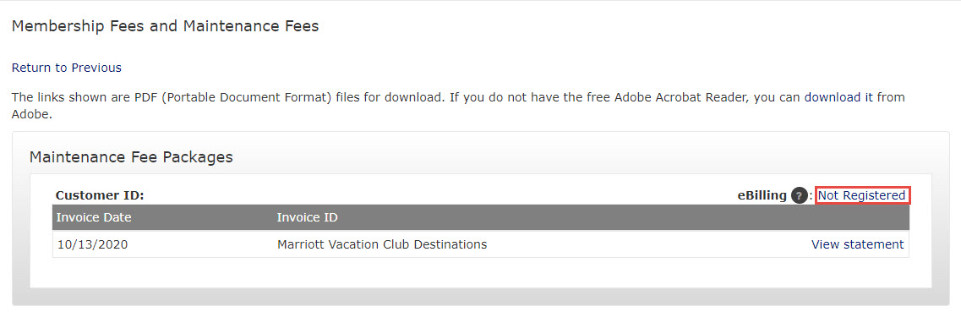Open View statement for the 10/13/2020 invoice
This screenshot has height=312, width=961.
click(x=857, y=244)
